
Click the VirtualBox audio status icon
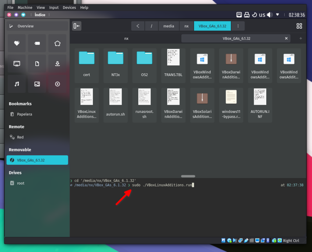tap(235, 240)
